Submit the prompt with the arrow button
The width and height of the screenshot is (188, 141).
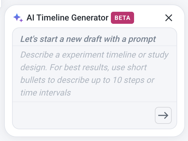(x=163, y=115)
